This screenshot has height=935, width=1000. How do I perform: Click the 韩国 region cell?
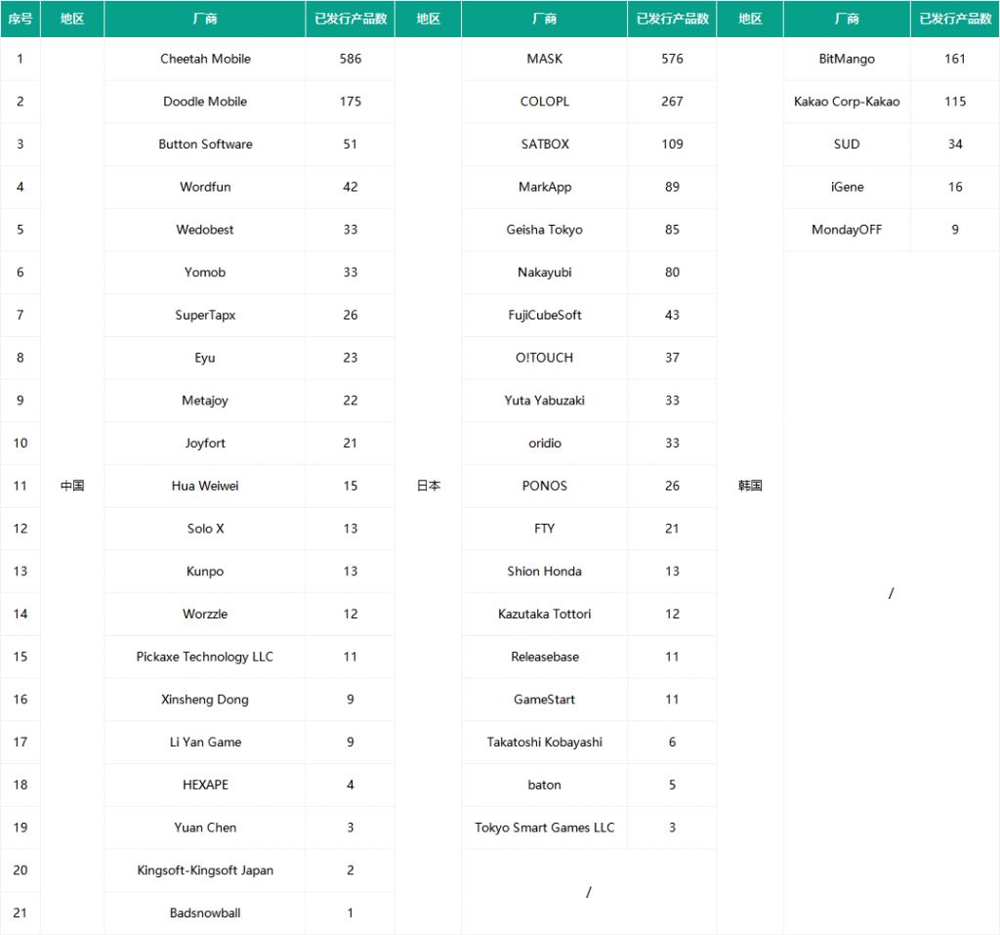750,486
